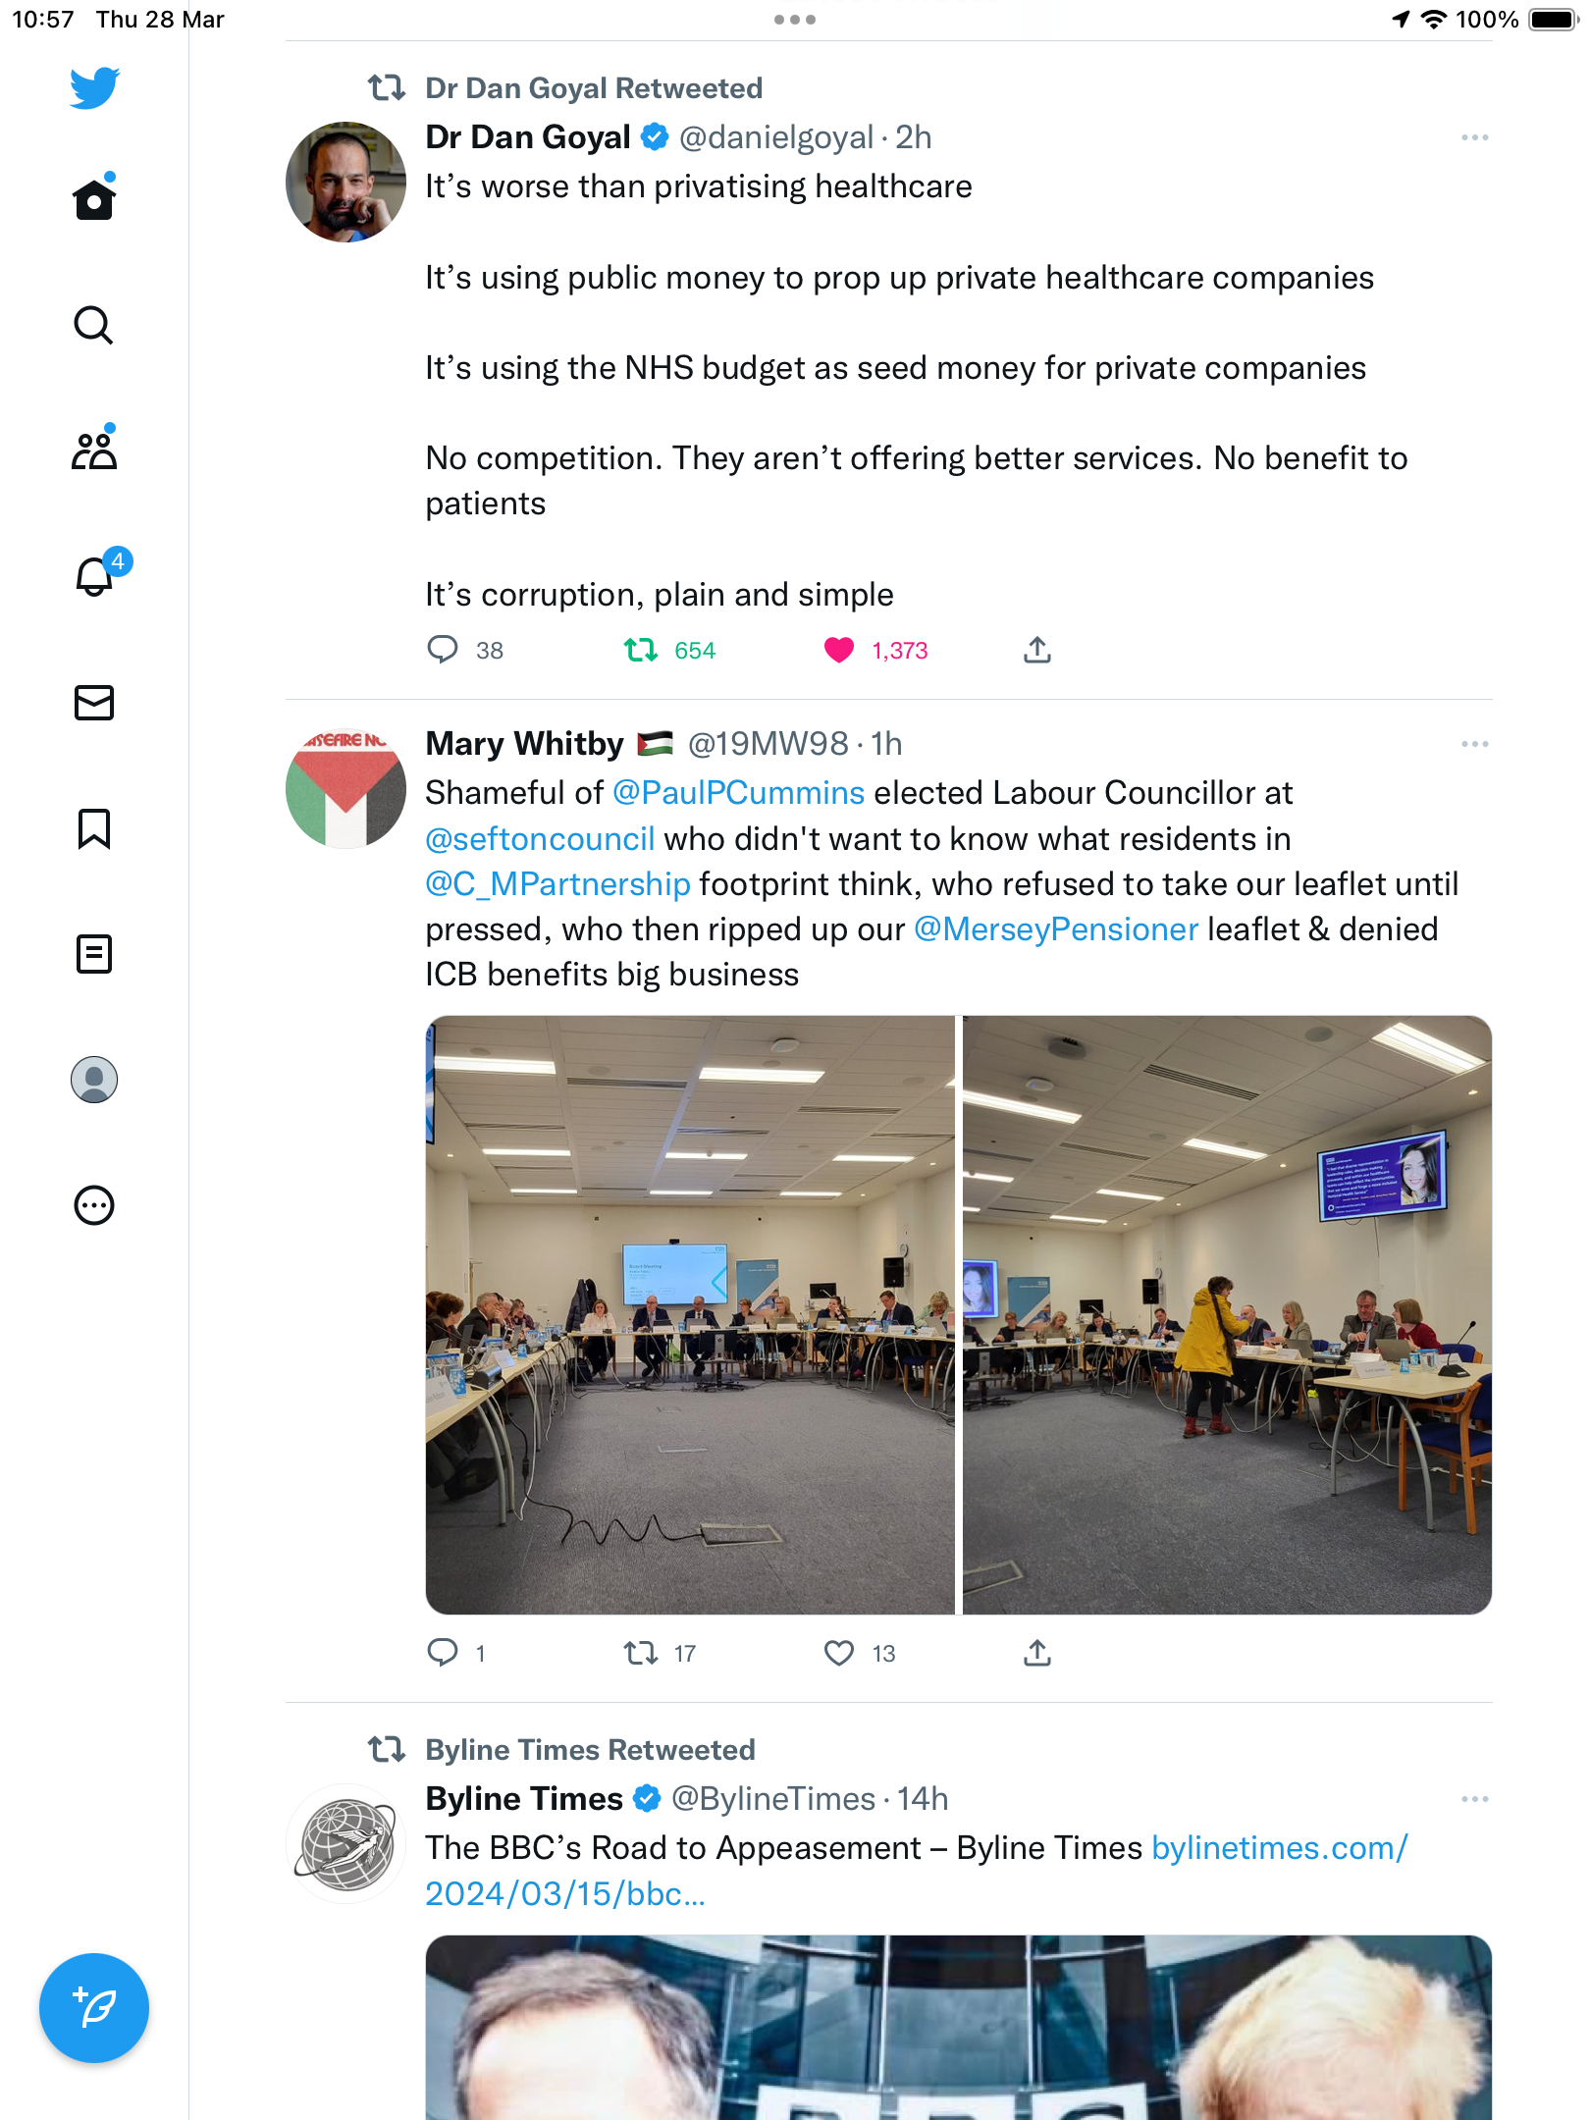Share Mary Whitby's tweet via share icon

(x=1037, y=1653)
